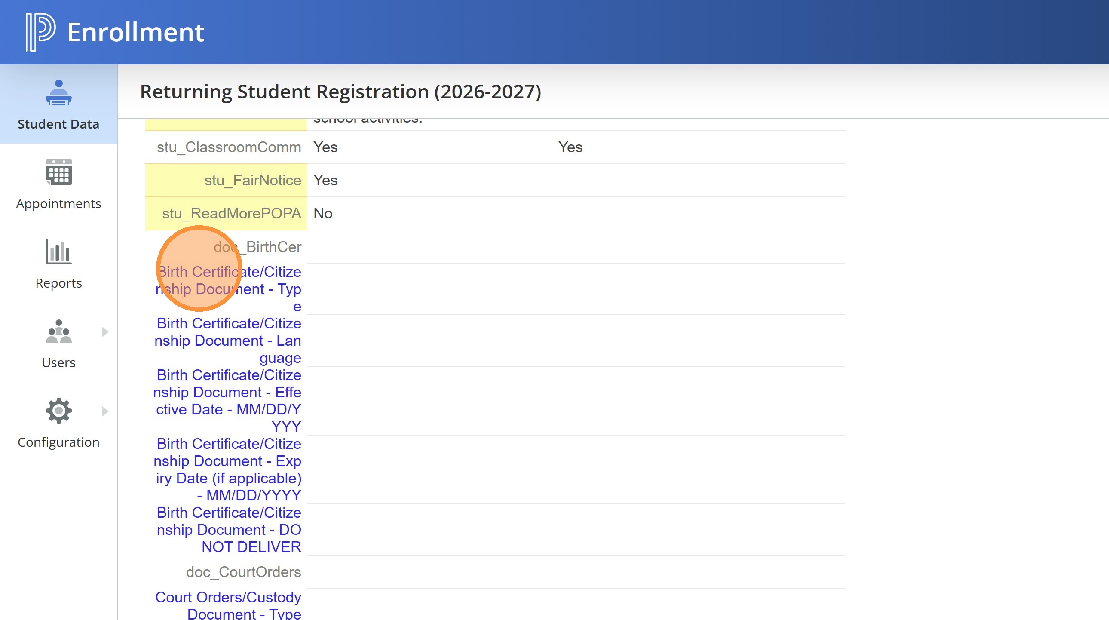The image size is (1109, 620).
Task: Expand the Configuration submenu arrow
Action: 105,411
